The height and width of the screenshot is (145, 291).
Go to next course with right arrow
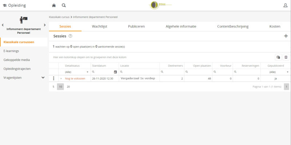44,25
